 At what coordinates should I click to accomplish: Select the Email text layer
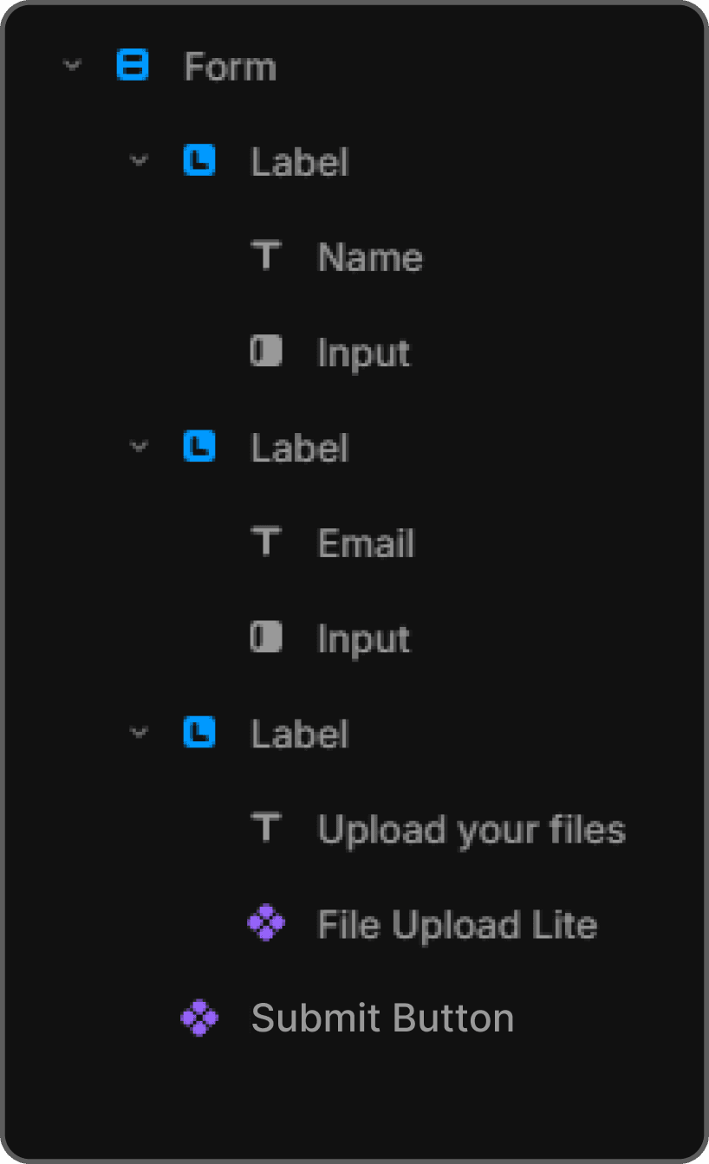coord(366,543)
